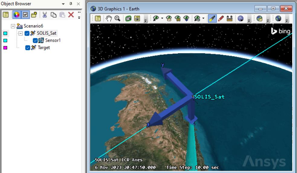
Task: Select the red pencil annotation tool
Action: tap(221, 18)
